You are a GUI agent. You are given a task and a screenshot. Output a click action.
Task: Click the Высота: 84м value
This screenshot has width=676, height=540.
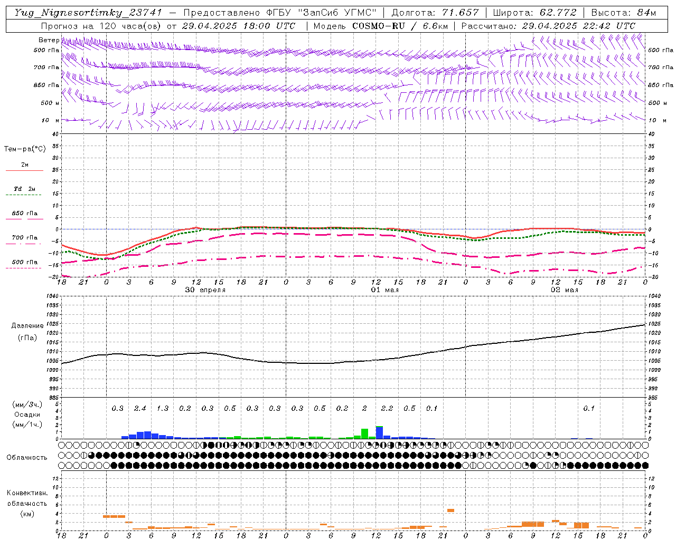[x=624, y=13]
